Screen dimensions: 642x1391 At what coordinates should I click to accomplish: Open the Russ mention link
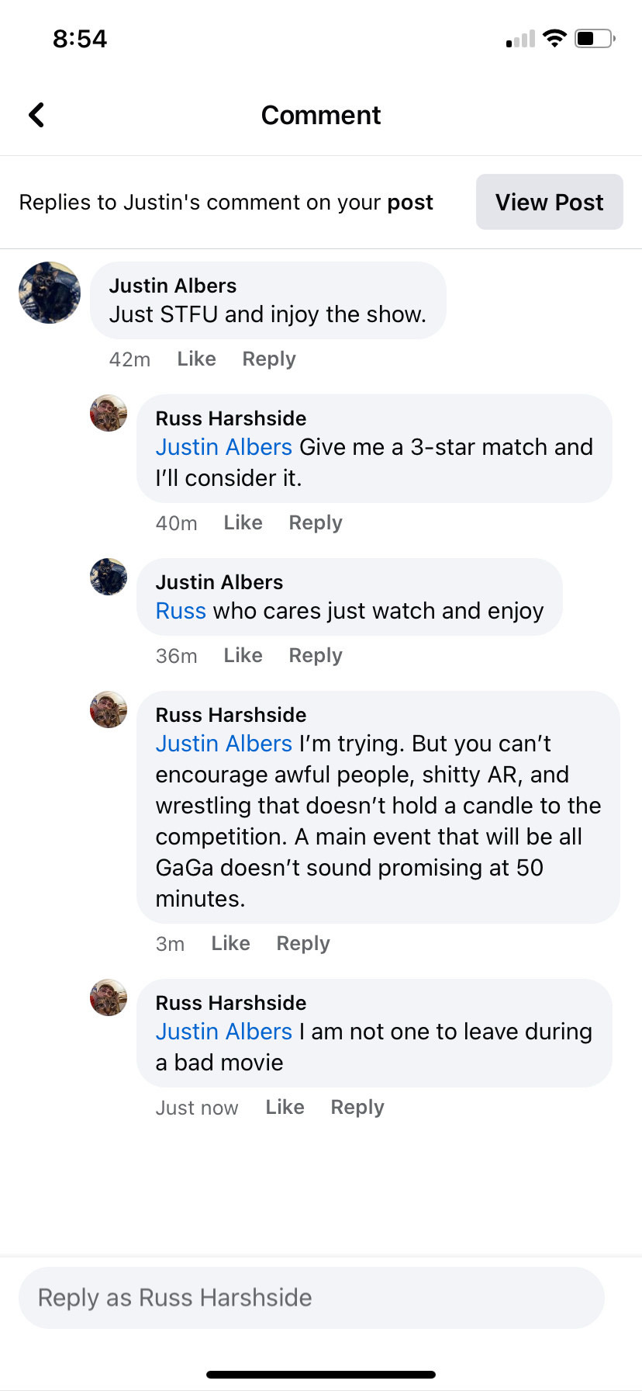pyautogui.click(x=181, y=611)
